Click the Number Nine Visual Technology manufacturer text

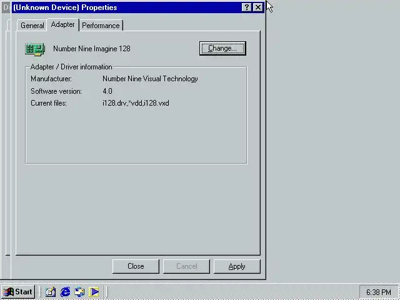click(x=150, y=79)
